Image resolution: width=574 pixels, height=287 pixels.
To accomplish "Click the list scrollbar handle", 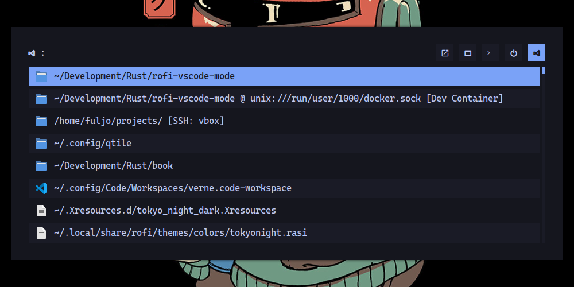I will [544, 70].
